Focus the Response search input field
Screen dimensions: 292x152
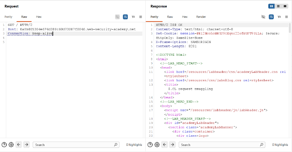pos(222,145)
